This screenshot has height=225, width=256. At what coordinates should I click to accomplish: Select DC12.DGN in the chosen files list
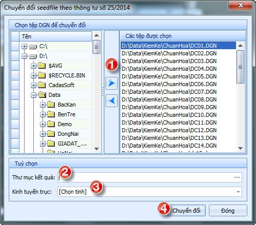click(169, 130)
